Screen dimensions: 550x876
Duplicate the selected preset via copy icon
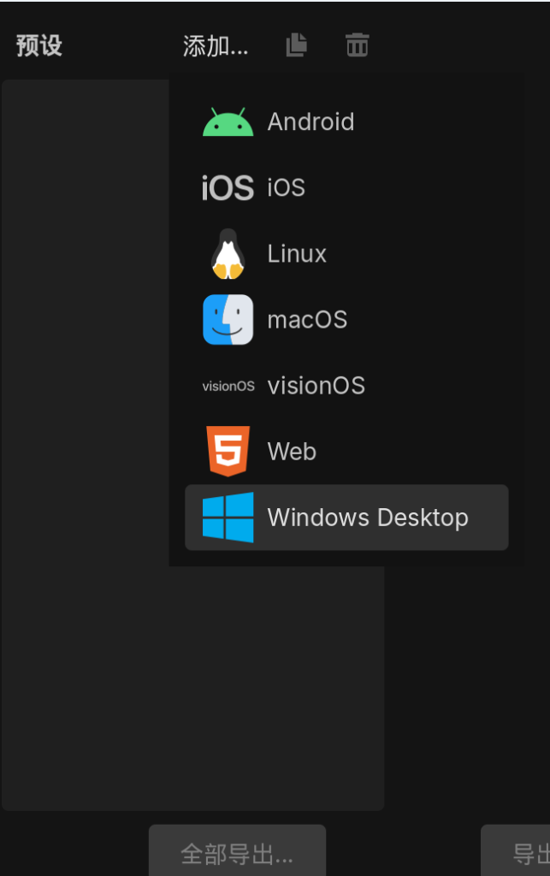296,45
